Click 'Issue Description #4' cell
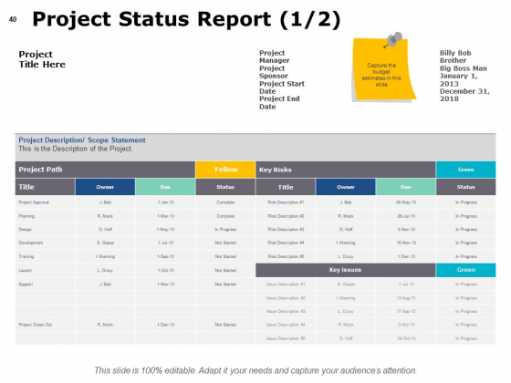511x383 pixels. 286,325
